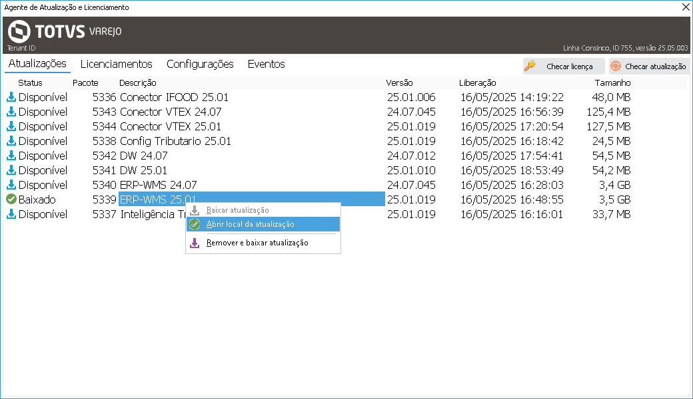
Task: Click Checar atualização button
Action: pyautogui.click(x=649, y=66)
